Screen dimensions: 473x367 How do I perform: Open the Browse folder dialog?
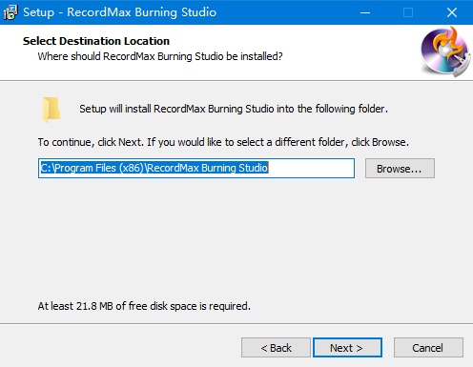pyautogui.click(x=400, y=169)
